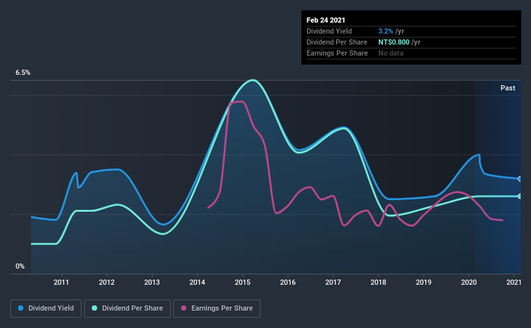Click the teal Dividend Per Share dot
Screen dimensions: 531x328
point(94,308)
